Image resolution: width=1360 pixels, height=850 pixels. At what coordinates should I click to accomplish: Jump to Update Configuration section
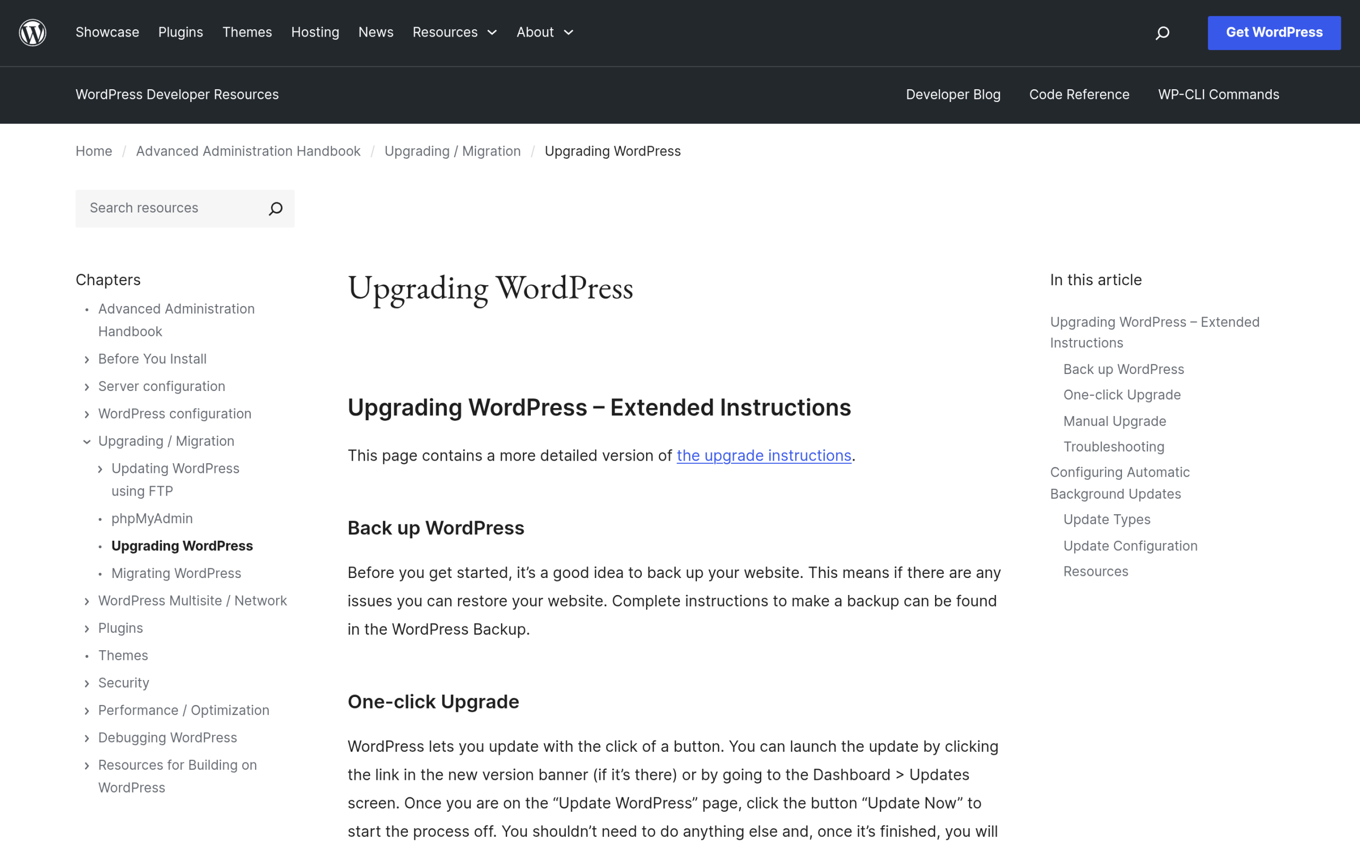(x=1130, y=546)
